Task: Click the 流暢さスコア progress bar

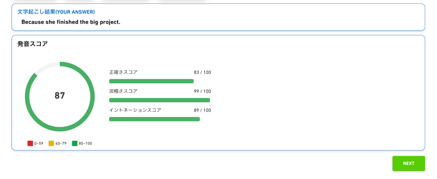Action: pos(159,100)
